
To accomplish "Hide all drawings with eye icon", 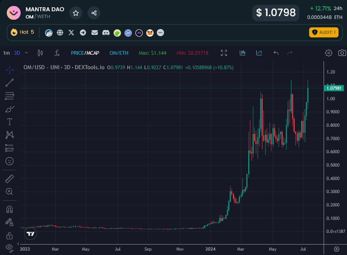I will 10,248.
